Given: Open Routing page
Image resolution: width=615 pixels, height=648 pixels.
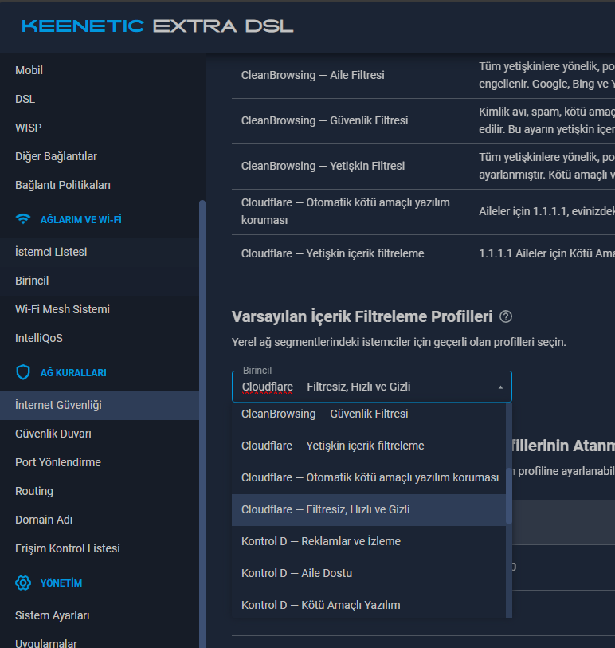Looking at the screenshot, I should point(100,491).
